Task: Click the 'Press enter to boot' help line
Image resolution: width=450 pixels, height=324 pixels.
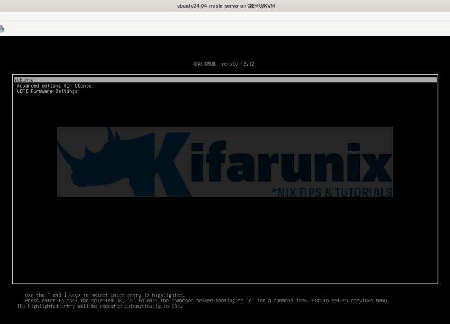Action: click(207, 301)
